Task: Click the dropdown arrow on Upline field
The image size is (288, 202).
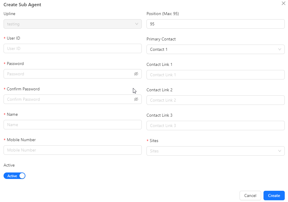Action: [137, 24]
